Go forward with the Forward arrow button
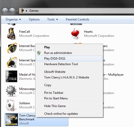134x127 pixels. point(12,11)
